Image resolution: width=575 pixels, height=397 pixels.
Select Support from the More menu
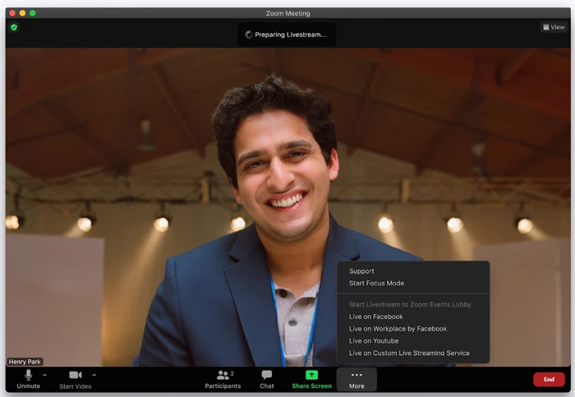tap(361, 271)
